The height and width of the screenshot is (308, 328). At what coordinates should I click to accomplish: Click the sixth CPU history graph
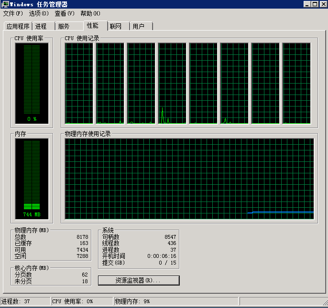coord(234,84)
